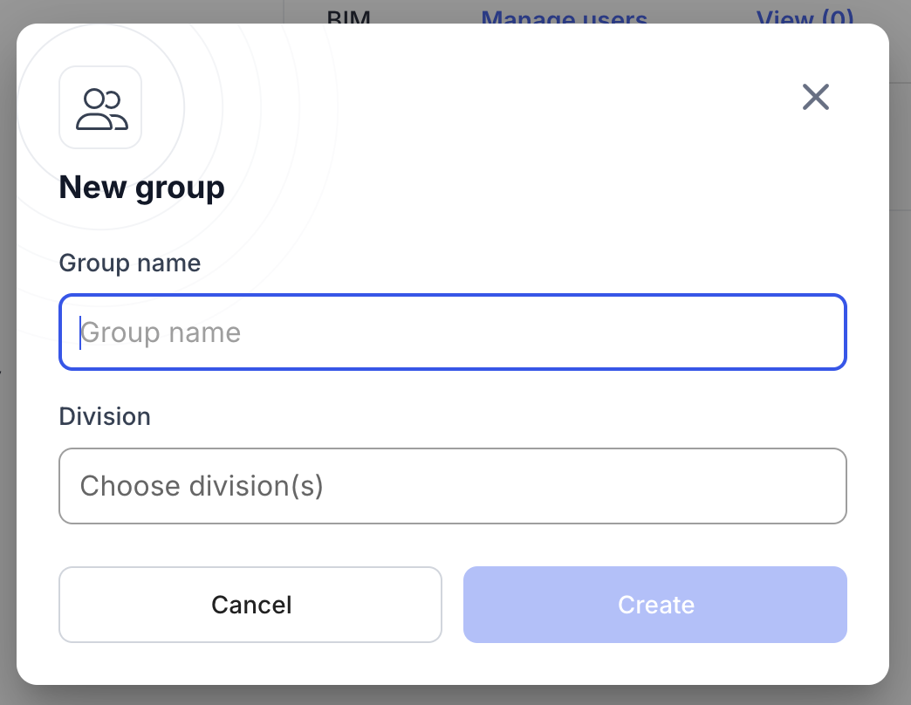
Task: Click the View (0) link
Action: [804, 17]
